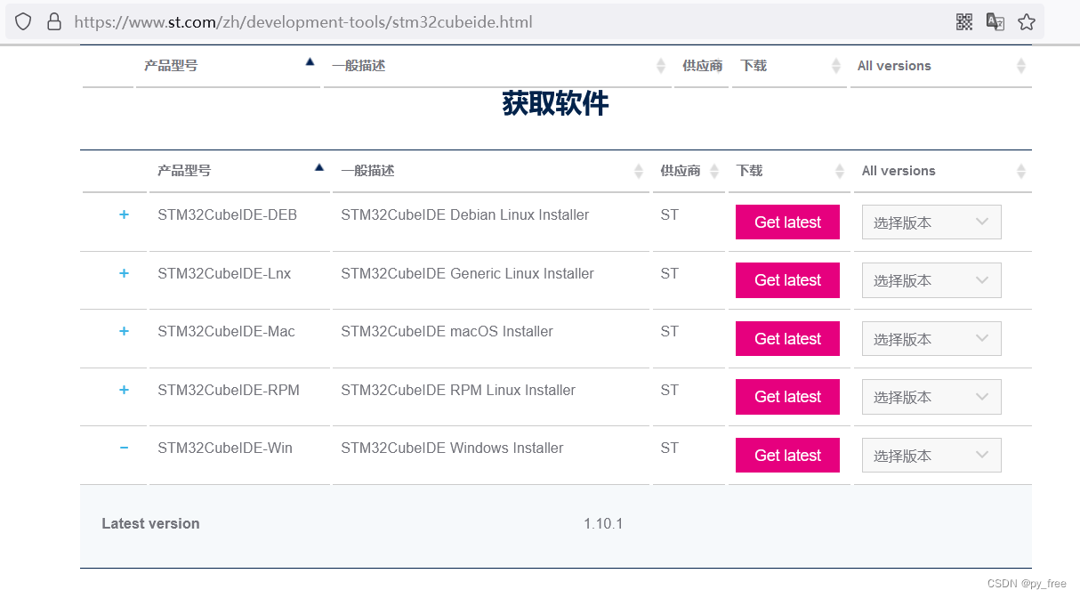The height and width of the screenshot is (598, 1080).
Task: Click the padlock site security icon
Action: [x=54, y=21]
